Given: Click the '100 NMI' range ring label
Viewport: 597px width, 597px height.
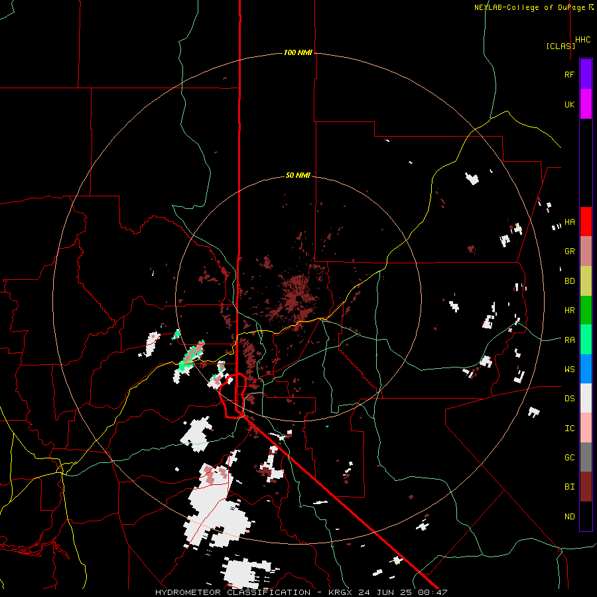Looking at the screenshot, I should (298, 52).
